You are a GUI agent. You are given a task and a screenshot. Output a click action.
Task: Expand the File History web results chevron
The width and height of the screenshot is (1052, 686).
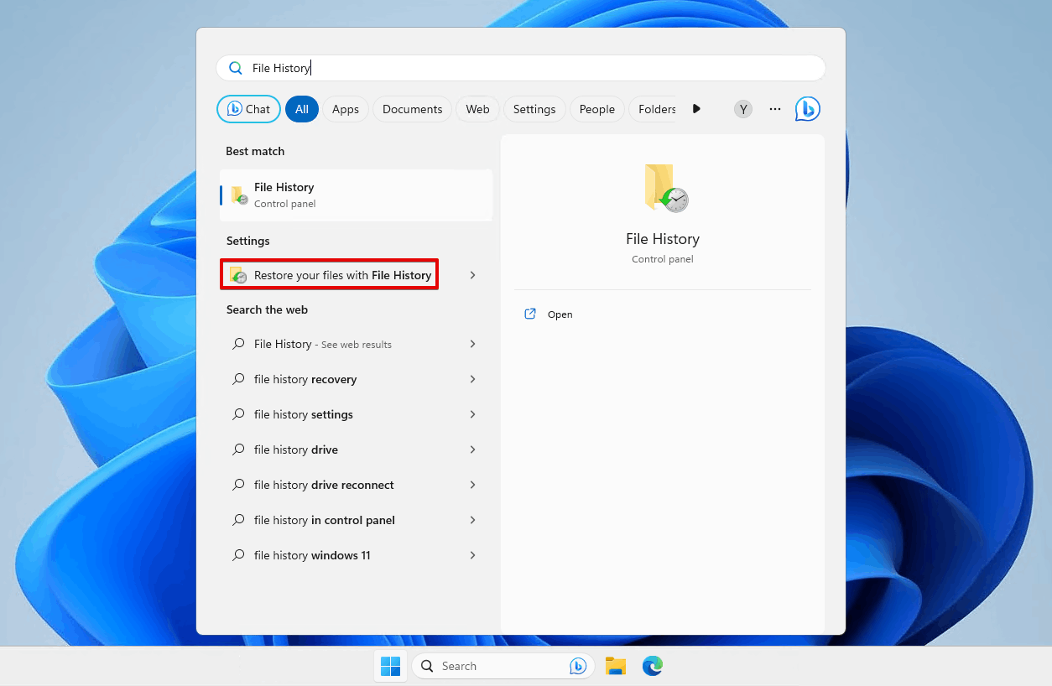tap(472, 344)
